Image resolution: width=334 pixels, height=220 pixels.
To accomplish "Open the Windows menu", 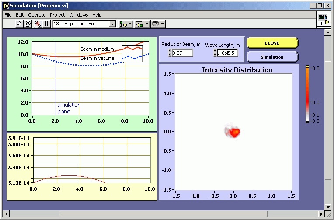I will 79,15.
